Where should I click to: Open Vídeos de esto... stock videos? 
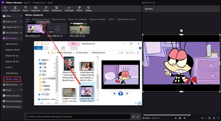pos(12,96)
